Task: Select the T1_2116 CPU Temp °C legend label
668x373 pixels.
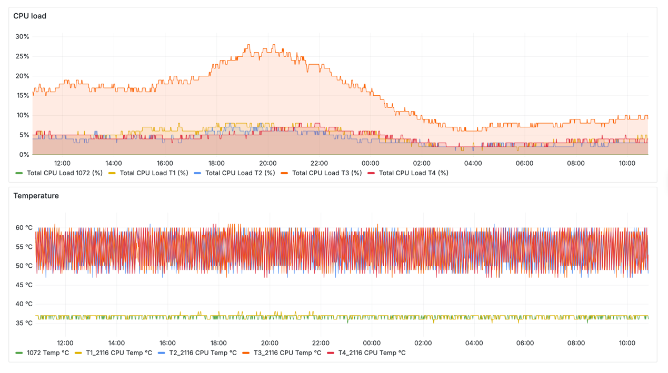Action: click(x=119, y=353)
